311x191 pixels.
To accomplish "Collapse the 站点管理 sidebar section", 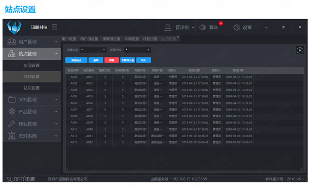I will [56, 54].
